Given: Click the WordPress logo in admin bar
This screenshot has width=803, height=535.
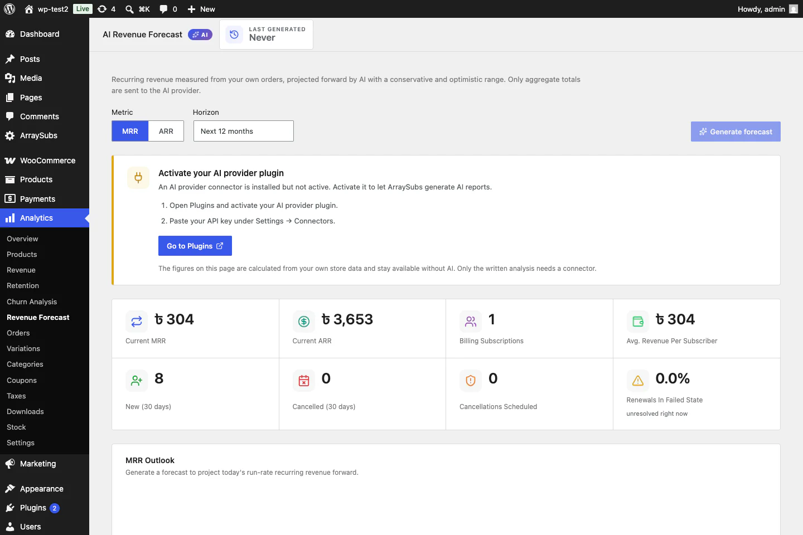Looking at the screenshot, I should tap(9, 9).
